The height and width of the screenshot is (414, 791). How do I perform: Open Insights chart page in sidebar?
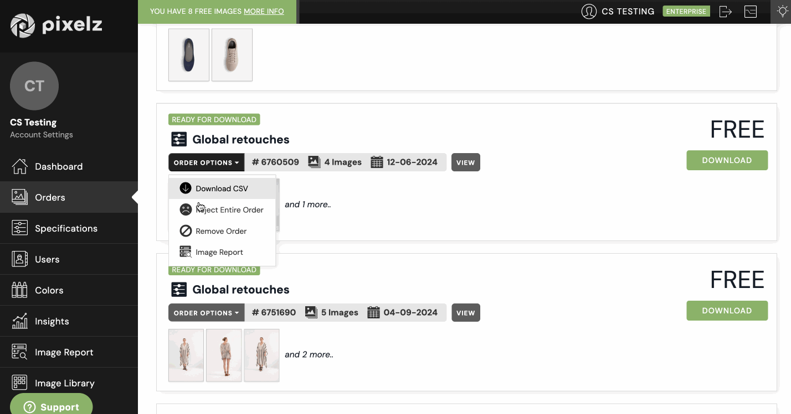tap(52, 321)
